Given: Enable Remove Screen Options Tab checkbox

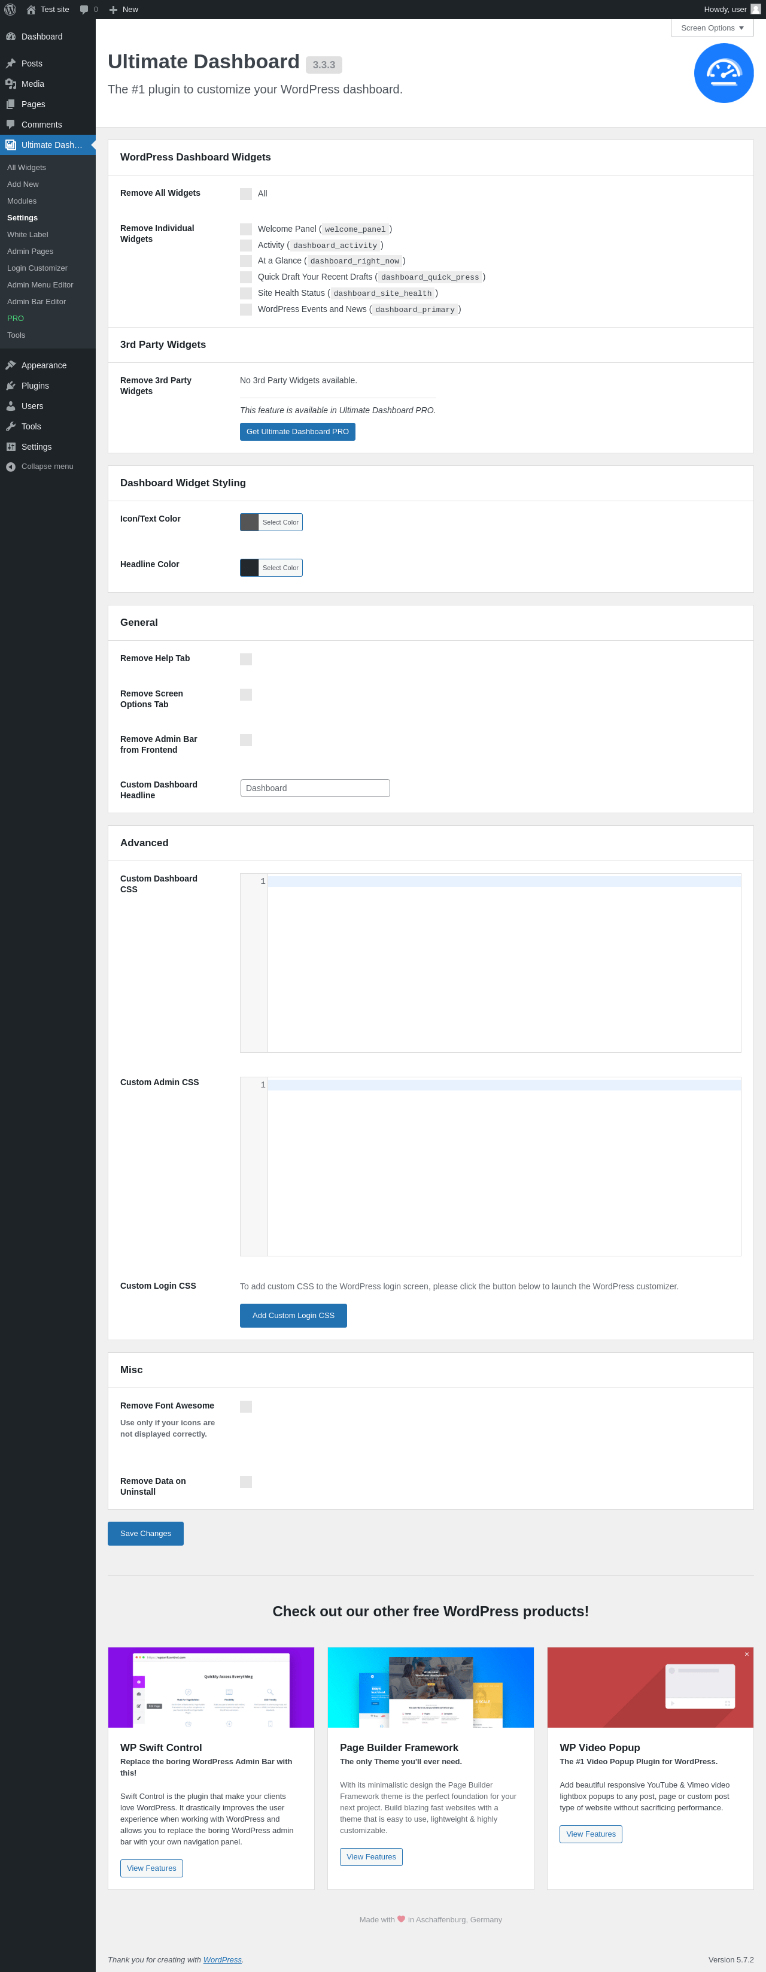Looking at the screenshot, I should coord(245,694).
